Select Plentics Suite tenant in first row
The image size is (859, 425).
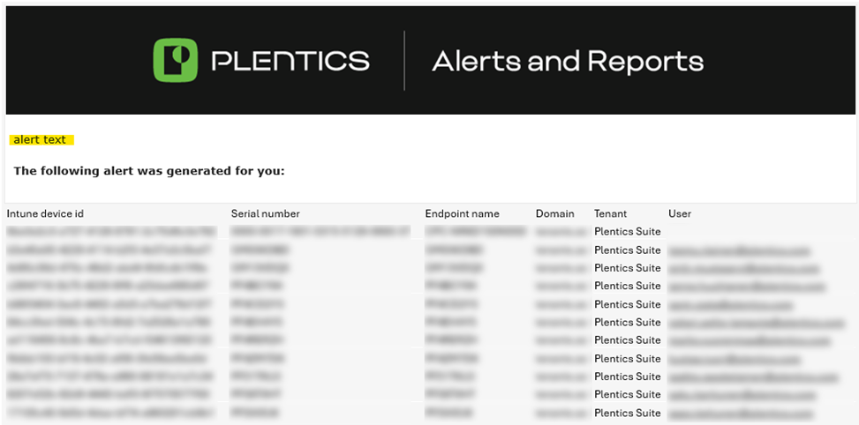[x=627, y=231]
